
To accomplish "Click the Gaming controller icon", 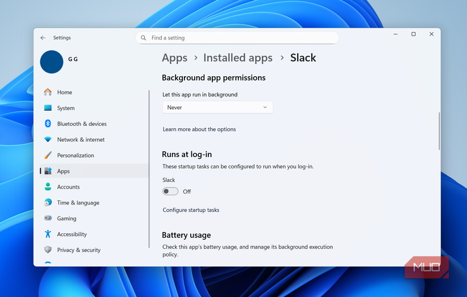I will click(x=48, y=219).
